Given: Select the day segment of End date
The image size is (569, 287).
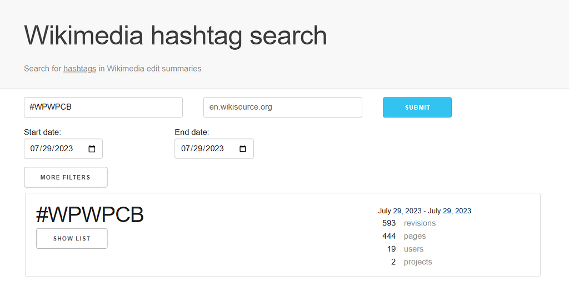Looking at the screenshot, I should (x=199, y=149).
